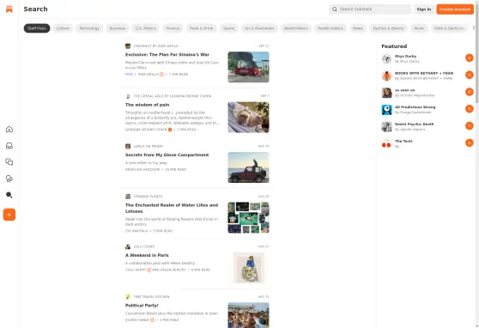
Task: Open the Art & Illustration tab
Action: pos(259,28)
